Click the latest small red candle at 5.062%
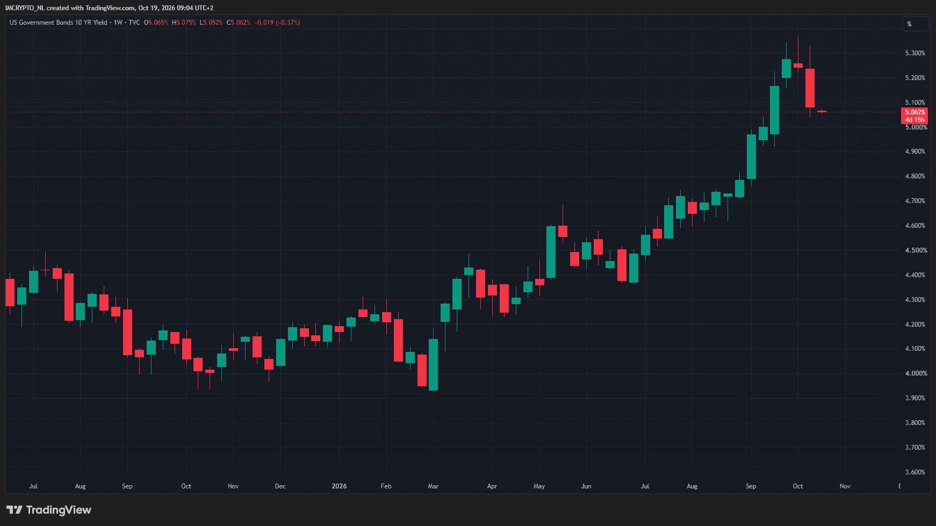Screen dimensions: 936x526 click(822, 111)
